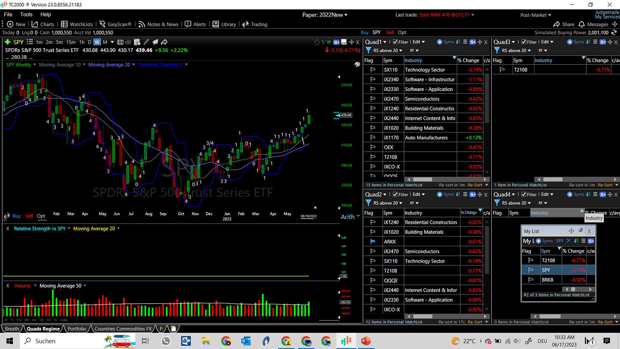Toggle the Quad1 Filter checkbox
The height and width of the screenshot is (349, 620).
395,42
